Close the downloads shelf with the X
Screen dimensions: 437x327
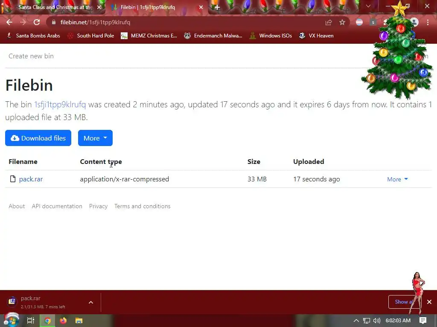click(x=429, y=302)
